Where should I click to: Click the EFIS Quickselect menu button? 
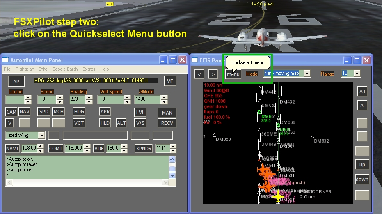pos(233,74)
